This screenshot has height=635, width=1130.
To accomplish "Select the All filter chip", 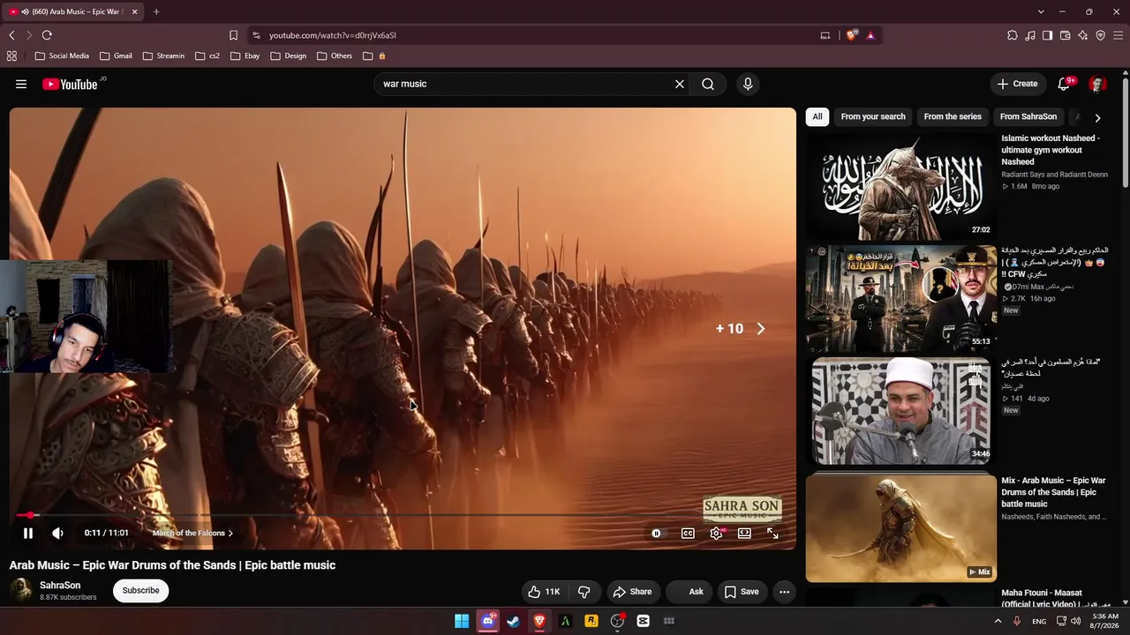I will click(817, 116).
